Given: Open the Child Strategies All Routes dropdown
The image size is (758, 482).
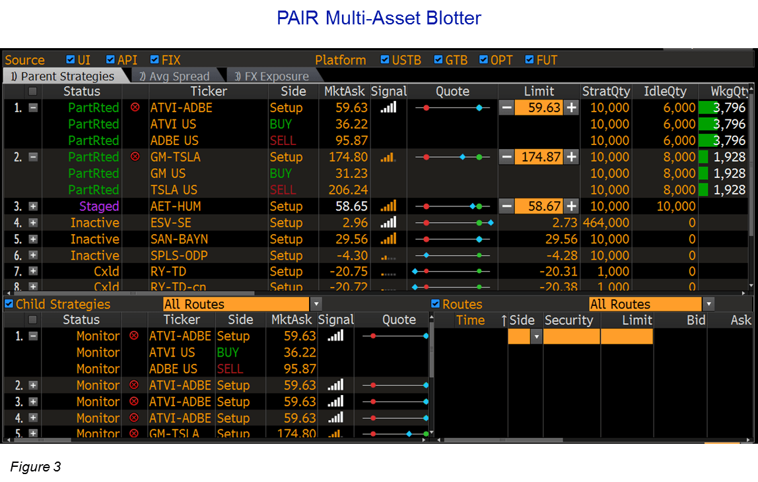Looking at the screenshot, I should (316, 304).
